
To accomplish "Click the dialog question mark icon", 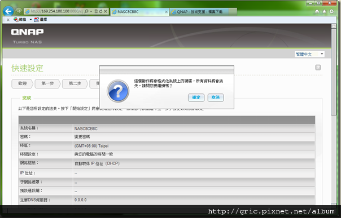I will 118,91.
